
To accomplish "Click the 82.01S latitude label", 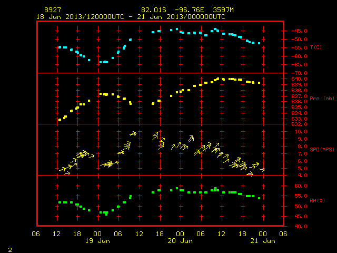I will pos(154,10).
